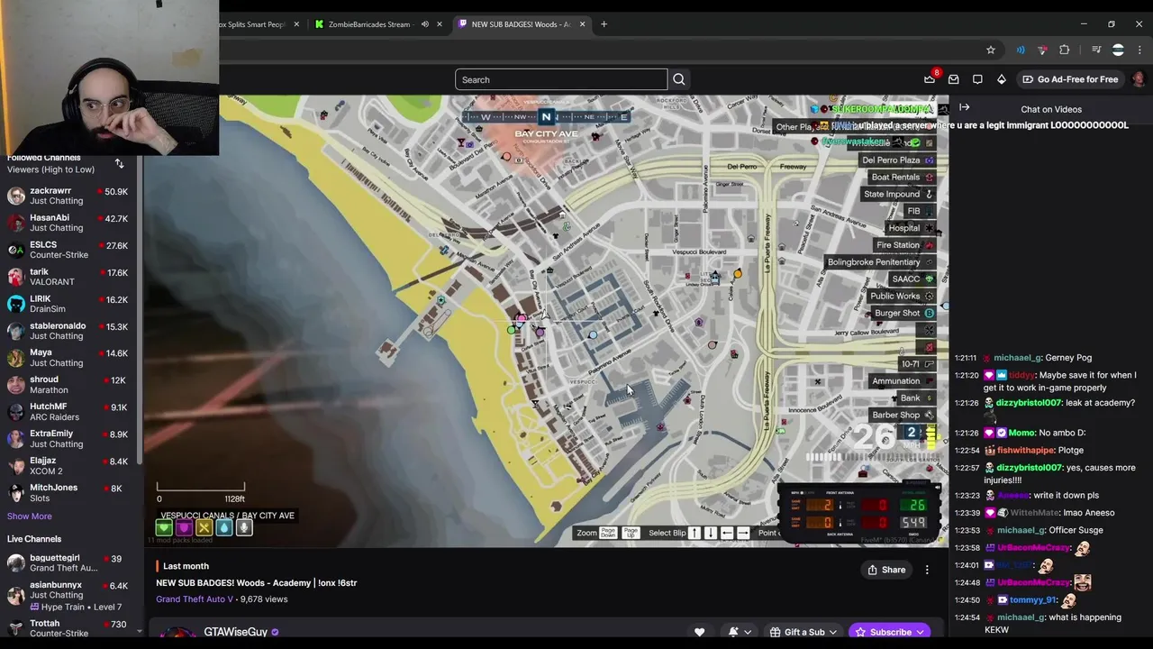Click the map video player area
1153x649 pixels.
[x=545, y=320]
